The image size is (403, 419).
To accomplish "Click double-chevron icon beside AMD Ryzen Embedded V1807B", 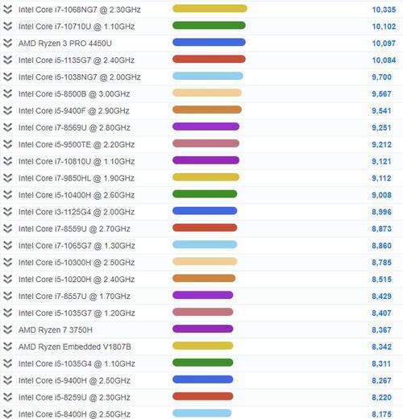I will click(7, 346).
